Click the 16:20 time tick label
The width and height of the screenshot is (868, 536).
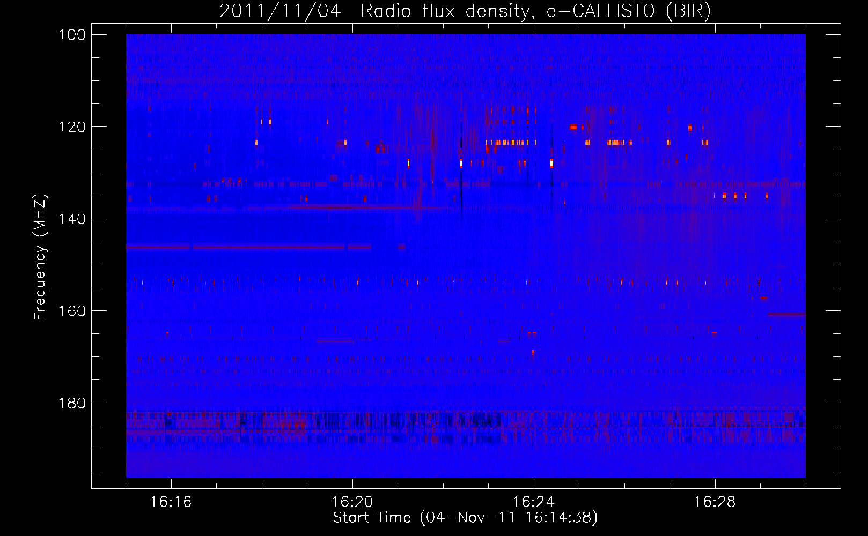pos(352,502)
